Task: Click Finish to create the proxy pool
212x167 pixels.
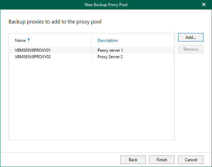Action: tap(162, 160)
